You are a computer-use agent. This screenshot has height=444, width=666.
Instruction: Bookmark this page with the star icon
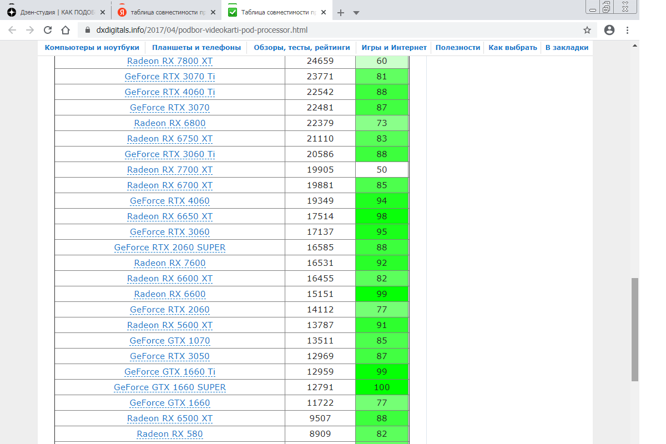click(x=587, y=30)
